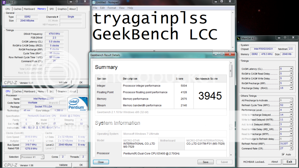This screenshot has height=168, width=299.
Task: Open Refresh Period (tREF) dropdown
Action: (291, 143)
